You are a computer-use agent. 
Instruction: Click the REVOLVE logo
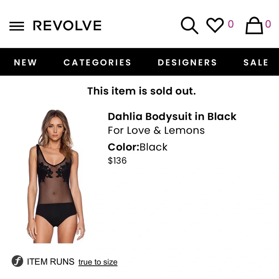tap(67, 26)
